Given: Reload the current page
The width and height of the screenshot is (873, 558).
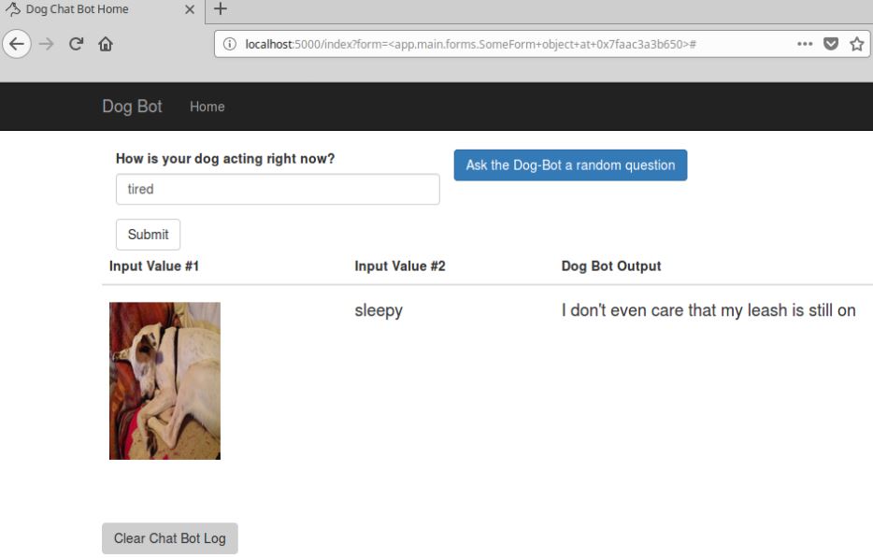Looking at the screenshot, I should [77, 44].
